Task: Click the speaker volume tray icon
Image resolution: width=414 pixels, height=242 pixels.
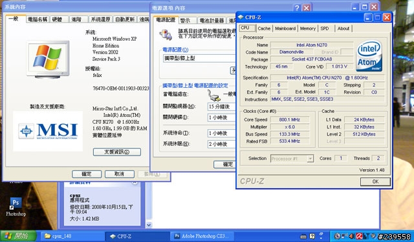Action: click(352, 236)
